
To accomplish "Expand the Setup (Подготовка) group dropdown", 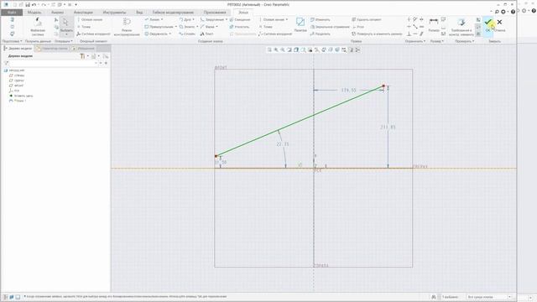I will click(12, 41).
